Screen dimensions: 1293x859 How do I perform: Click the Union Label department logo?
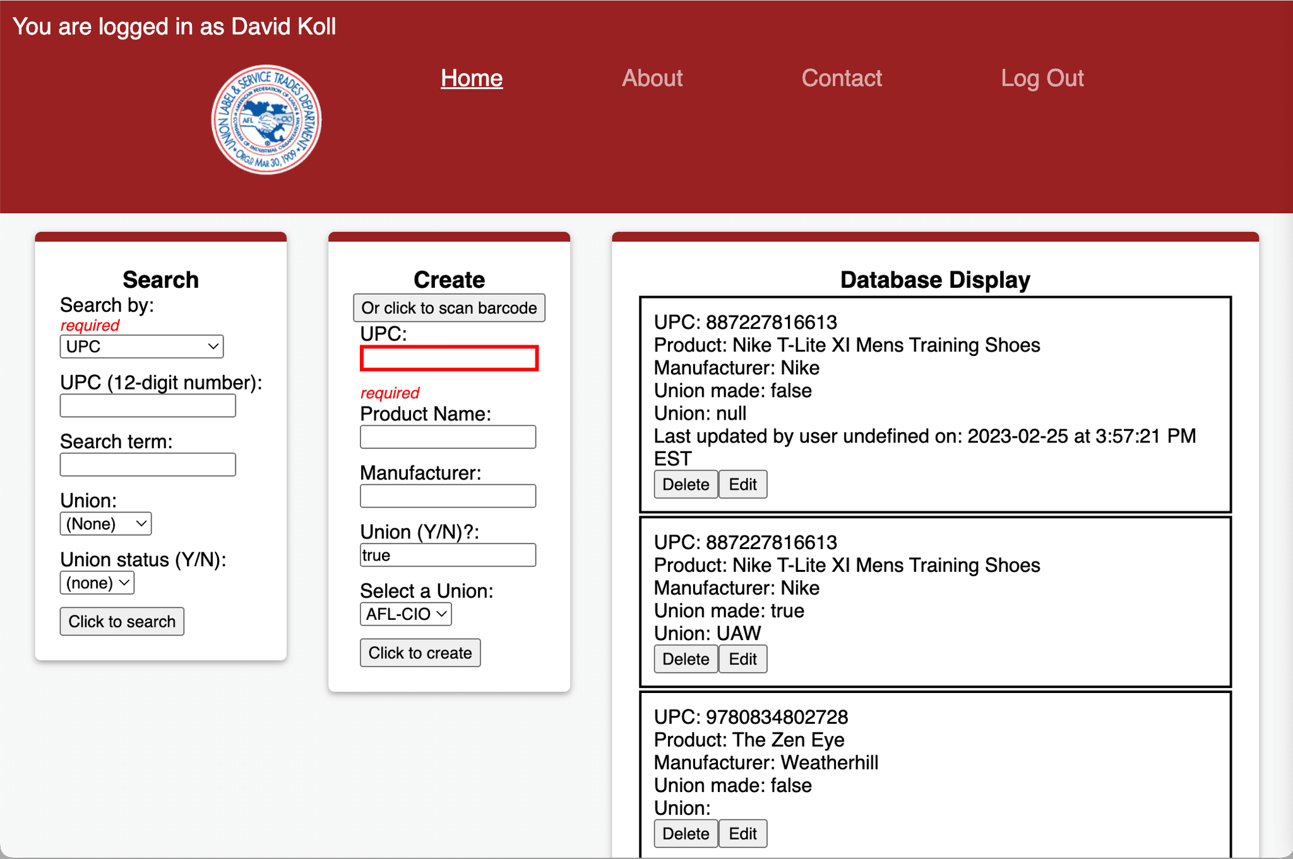pos(266,119)
